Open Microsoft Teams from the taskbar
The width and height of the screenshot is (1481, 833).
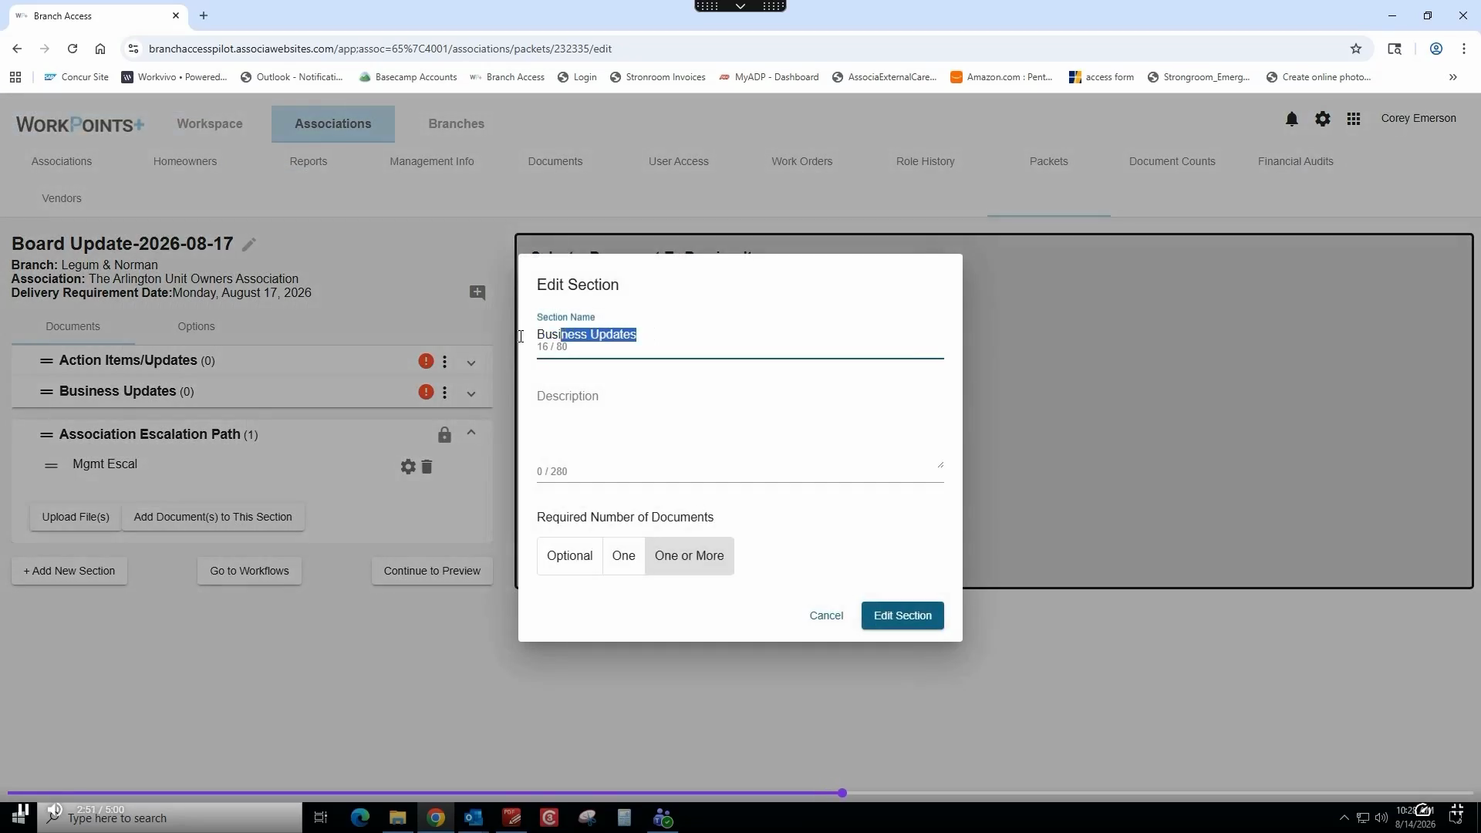click(x=663, y=818)
